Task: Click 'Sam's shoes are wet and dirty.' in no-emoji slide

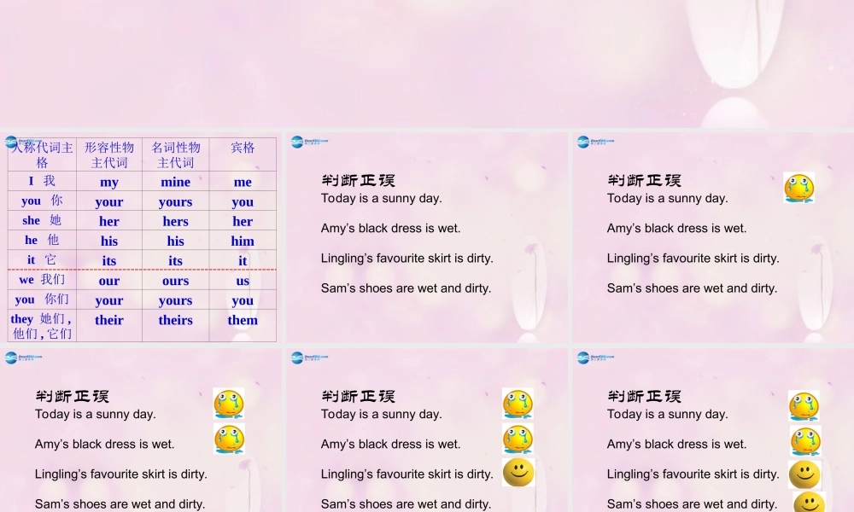Action: (406, 288)
